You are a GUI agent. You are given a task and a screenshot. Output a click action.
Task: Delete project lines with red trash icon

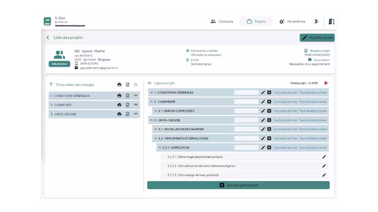click(326, 83)
